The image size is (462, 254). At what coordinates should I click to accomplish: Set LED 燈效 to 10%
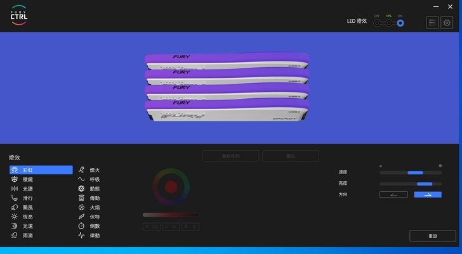388,23
